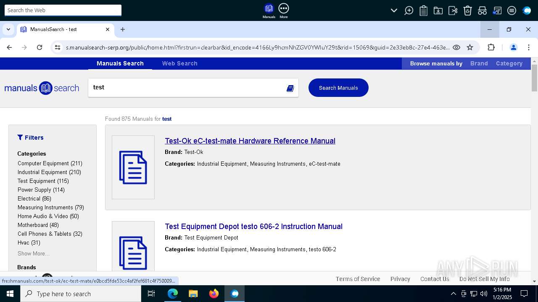This screenshot has height=302, width=538.
Task: Open Test Equipment Depot testo 606-2 manual
Action: 253,226
